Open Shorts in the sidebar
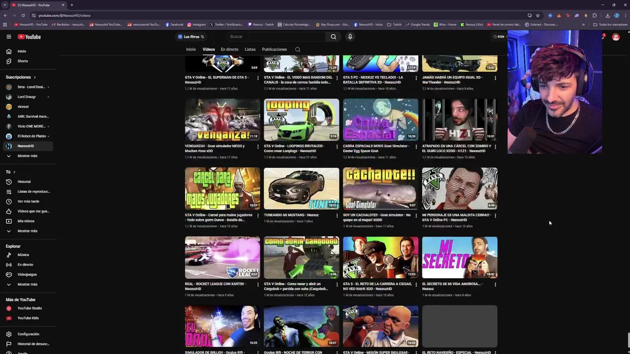 tap(28, 61)
